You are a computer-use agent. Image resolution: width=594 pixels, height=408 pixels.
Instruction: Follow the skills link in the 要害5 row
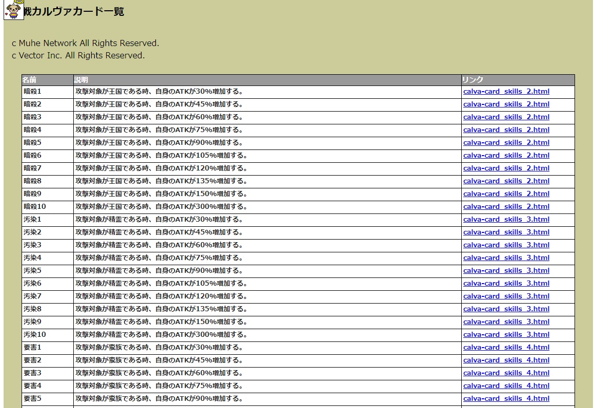click(x=506, y=399)
